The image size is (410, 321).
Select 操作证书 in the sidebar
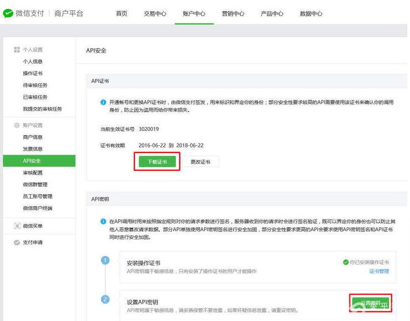[33, 74]
